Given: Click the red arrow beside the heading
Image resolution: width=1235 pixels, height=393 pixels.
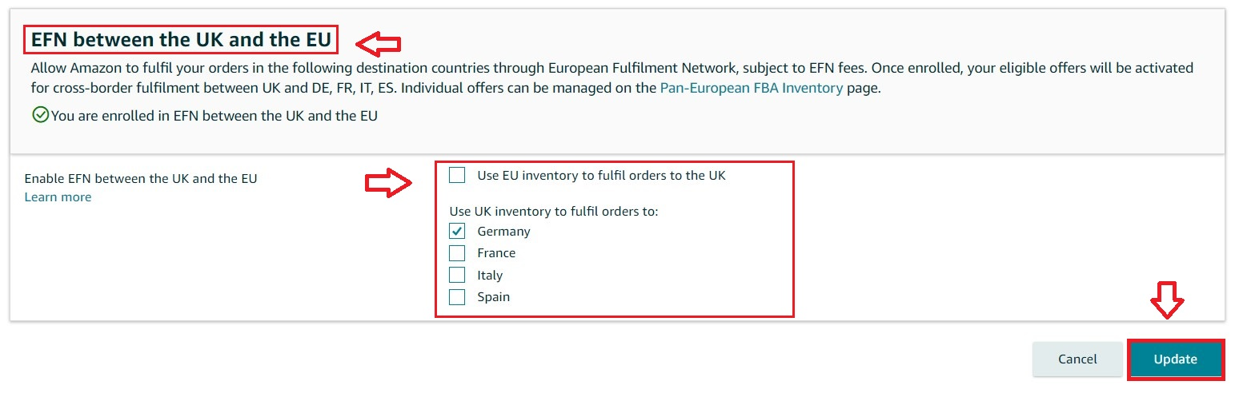Looking at the screenshot, I should 378,42.
